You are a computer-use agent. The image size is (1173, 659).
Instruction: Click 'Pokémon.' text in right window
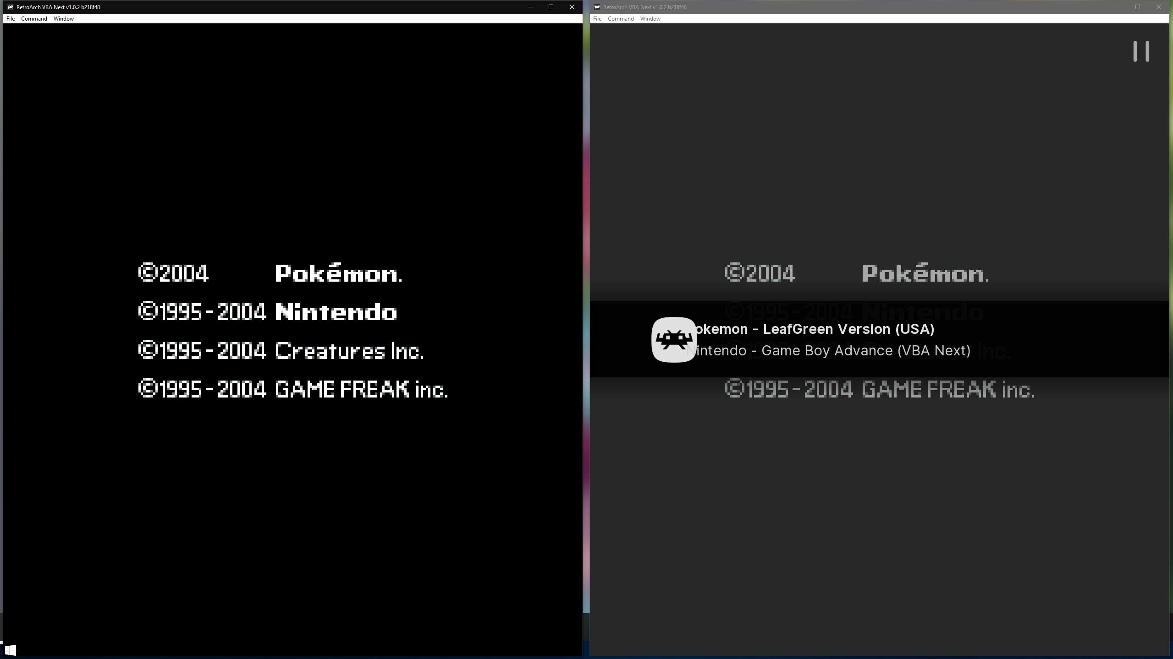coord(925,272)
